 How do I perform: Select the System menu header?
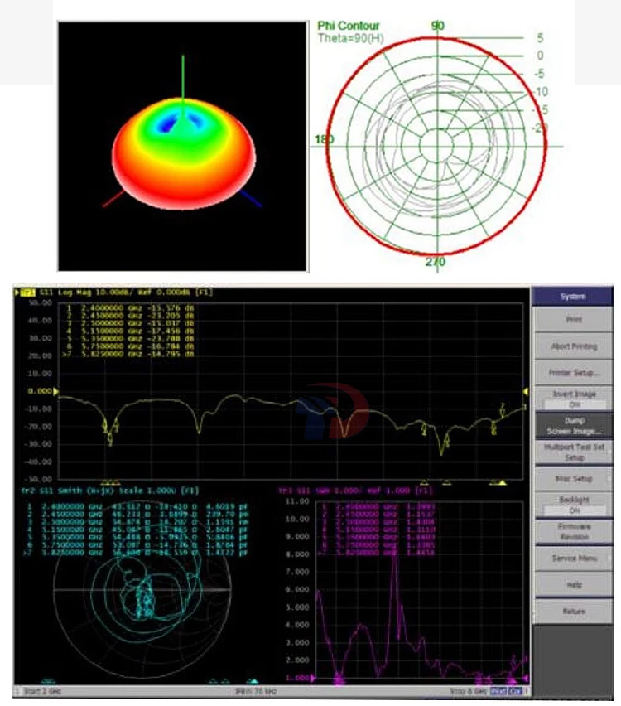tap(573, 295)
